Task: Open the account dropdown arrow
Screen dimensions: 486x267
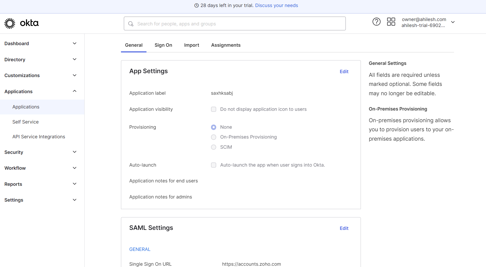Action: click(453, 22)
